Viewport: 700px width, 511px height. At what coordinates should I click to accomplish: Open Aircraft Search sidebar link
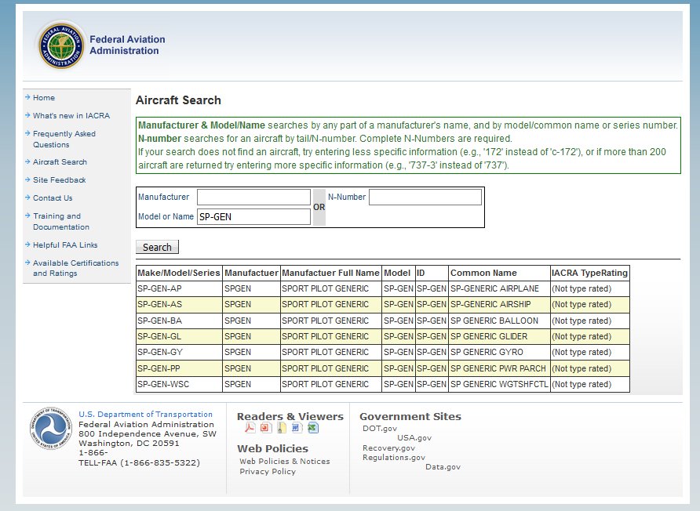(x=60, y=162)
